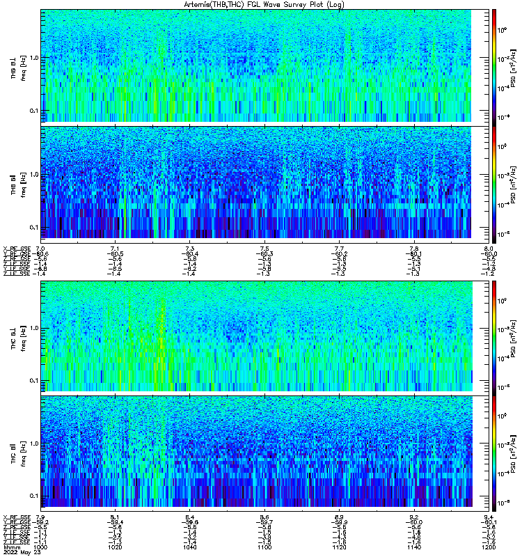Viewport: 522px width, 557px height.
Task: Click the 1.0 tick on THB B-parallel axis
Action: 33,175
